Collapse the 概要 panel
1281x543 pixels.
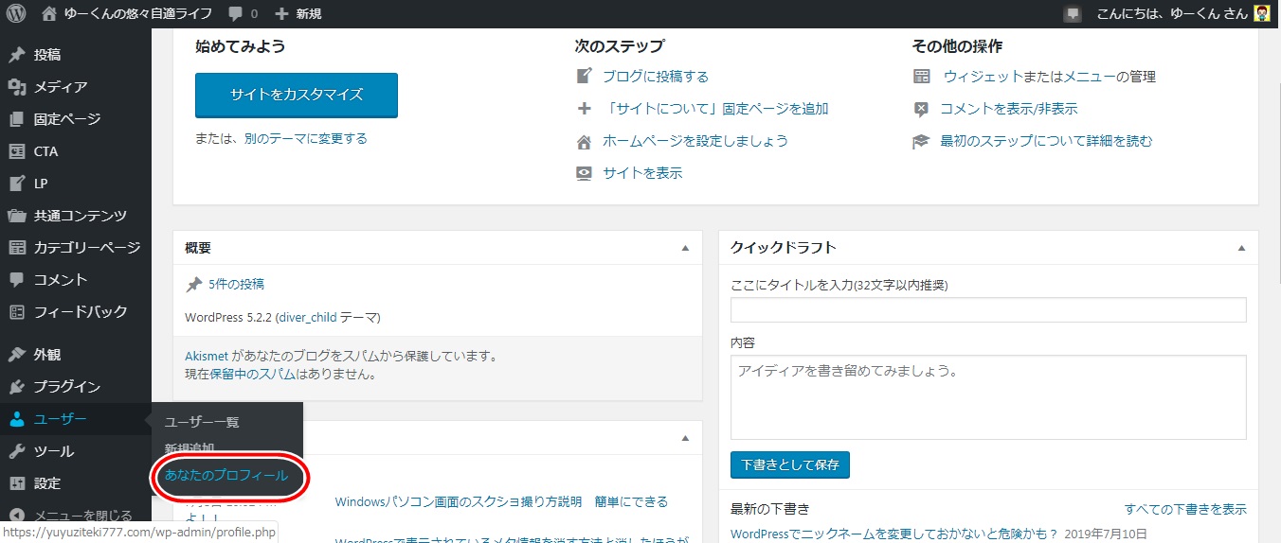(685, 248)
